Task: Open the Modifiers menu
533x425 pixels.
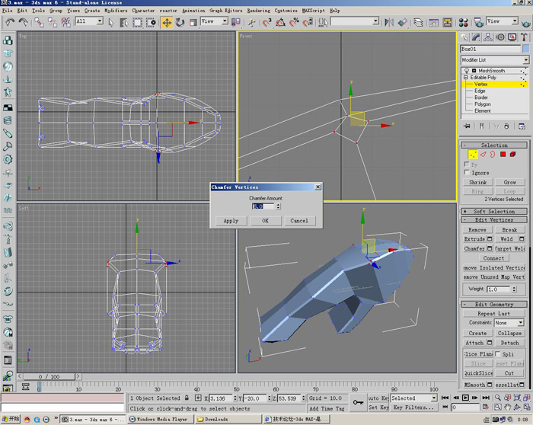Action: (x=116, y=11)
